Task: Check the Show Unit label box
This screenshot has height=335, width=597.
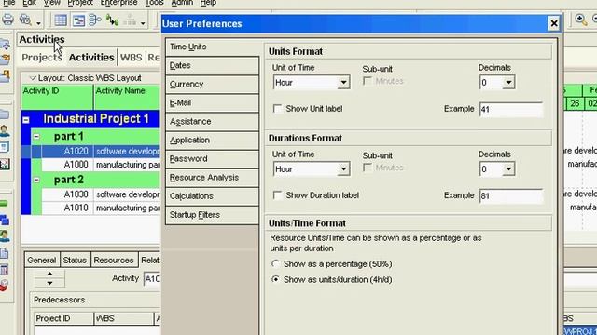Action: (x=278, y=109)
